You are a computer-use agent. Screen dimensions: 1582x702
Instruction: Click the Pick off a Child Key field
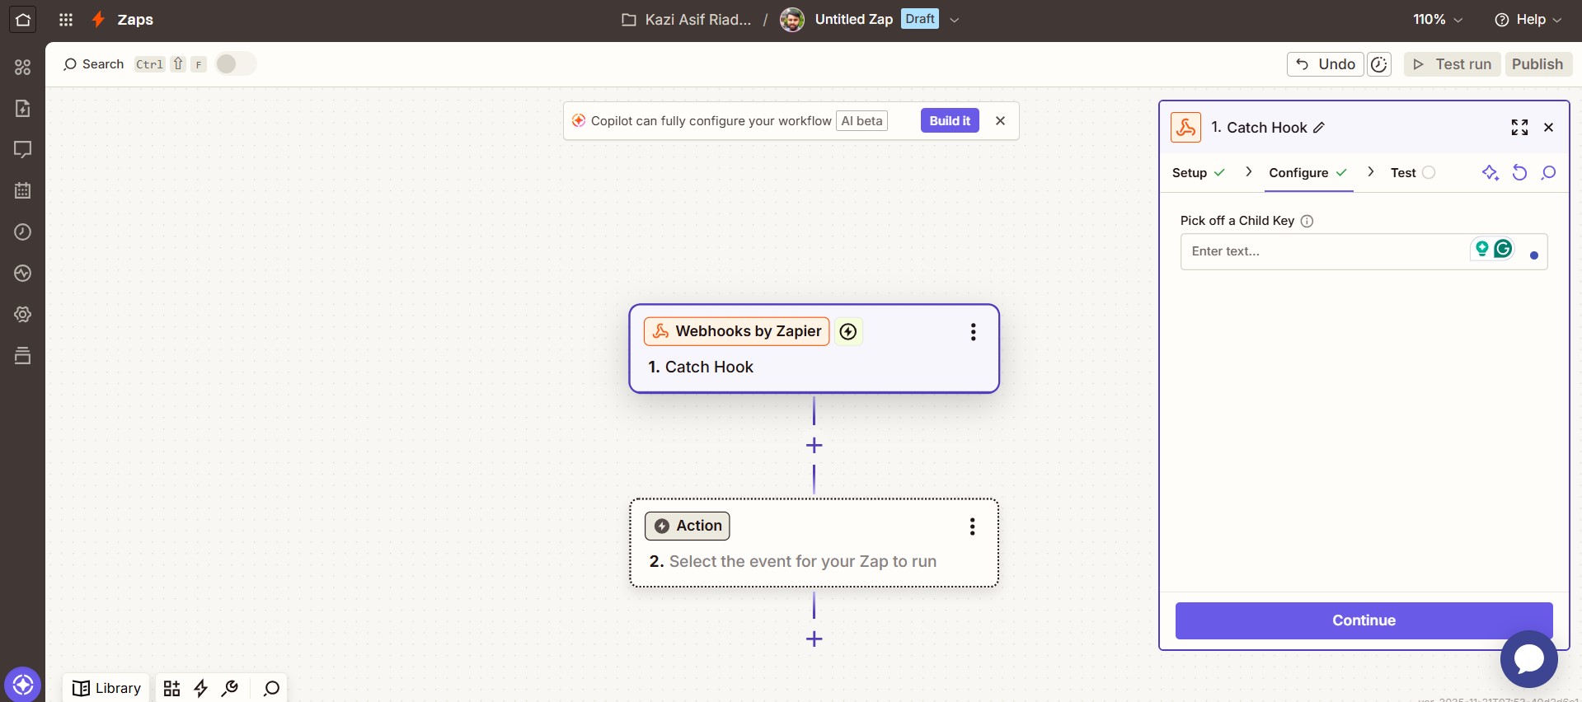click(x=1323, y=251)
